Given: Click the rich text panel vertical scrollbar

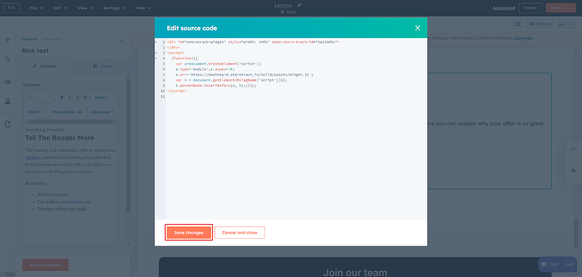Looking at the screenshot, I should coord(128,145).
